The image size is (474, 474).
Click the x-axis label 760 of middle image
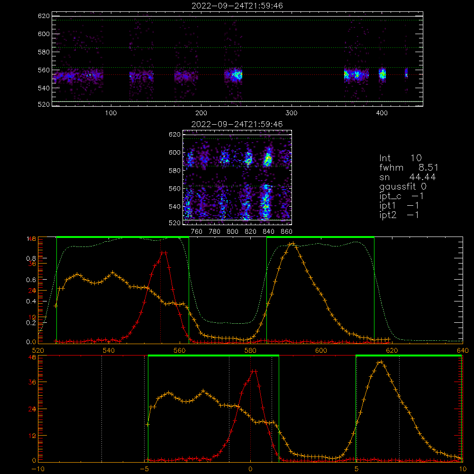point(197,232)
